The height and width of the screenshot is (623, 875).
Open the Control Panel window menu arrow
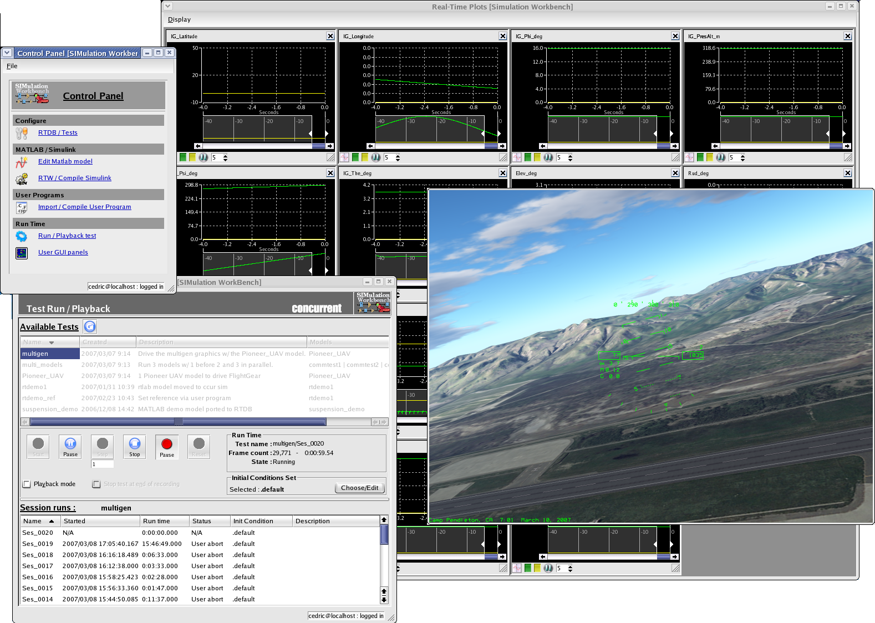tap(7, 53)
